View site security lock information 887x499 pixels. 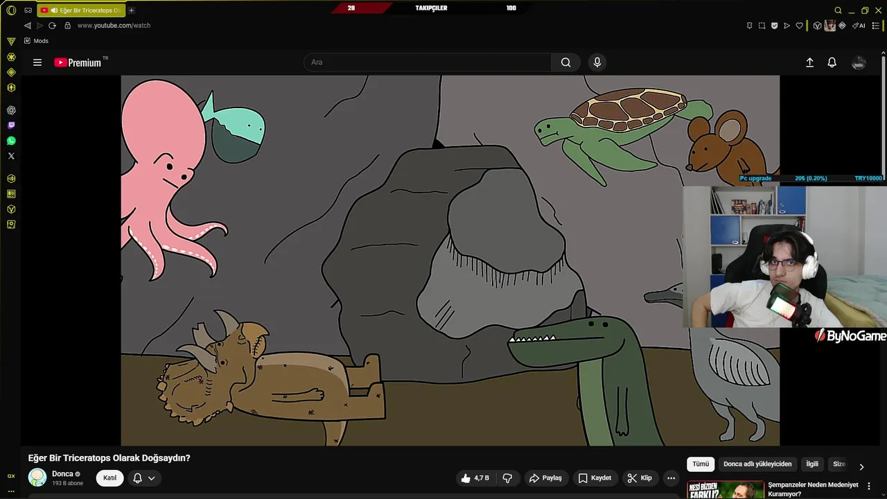pos(67,26)
